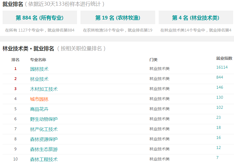Click the 就业指数 column header
Viewport: 234px width, 163px height.
[x=224, y=58]
